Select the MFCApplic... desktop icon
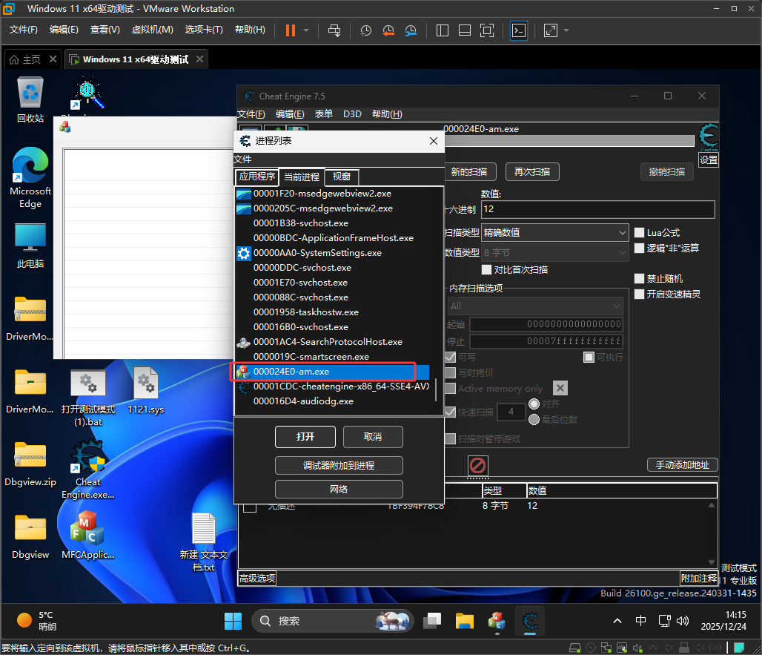 [x=88, y=535]
